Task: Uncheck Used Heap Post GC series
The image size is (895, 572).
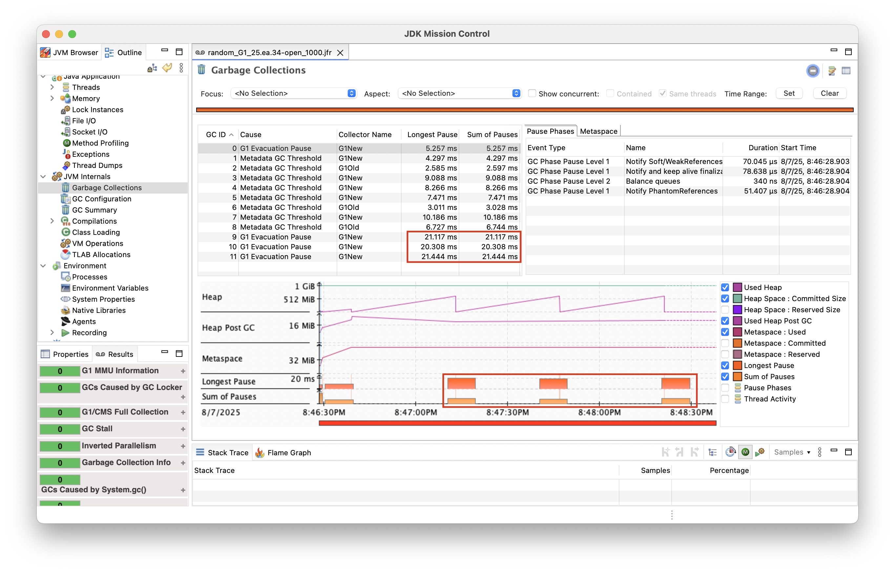Action: pos(725,321)
